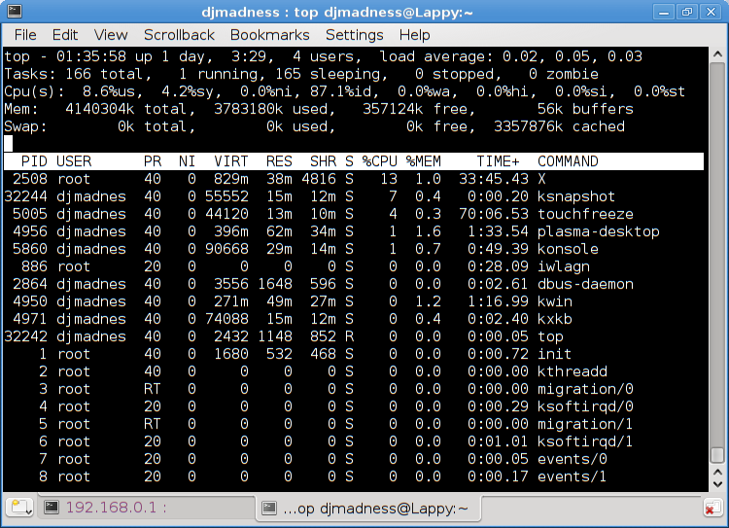Open the Settings menu
Screen dimensions: 729x528
pyautogui.click(x=354, y=35)
